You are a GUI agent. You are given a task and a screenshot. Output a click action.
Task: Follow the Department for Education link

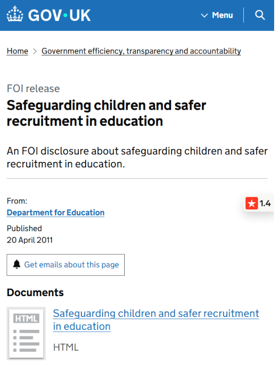coord(56,213)
